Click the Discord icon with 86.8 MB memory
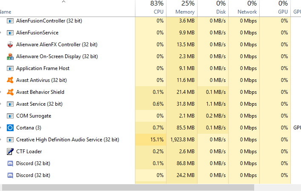The image size is (301, 191). pos(10,163)
